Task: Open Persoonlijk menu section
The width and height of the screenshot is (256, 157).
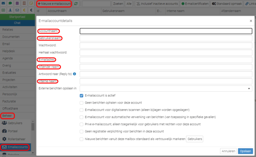Action: 17,94
